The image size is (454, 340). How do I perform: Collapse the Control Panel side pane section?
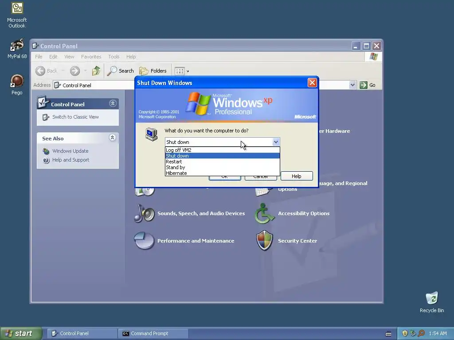113,104
